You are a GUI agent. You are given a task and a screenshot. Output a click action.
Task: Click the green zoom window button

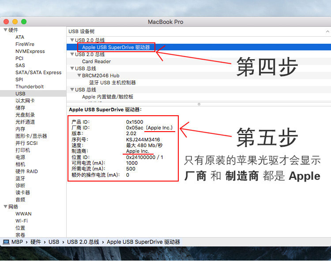click(x=24, y=22)
